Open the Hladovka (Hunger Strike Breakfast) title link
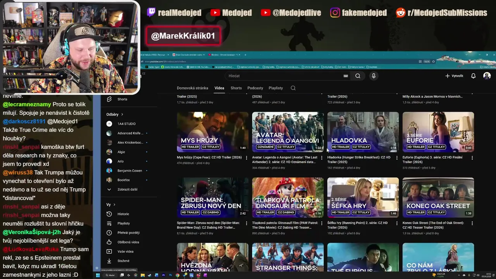 (359, 160)
